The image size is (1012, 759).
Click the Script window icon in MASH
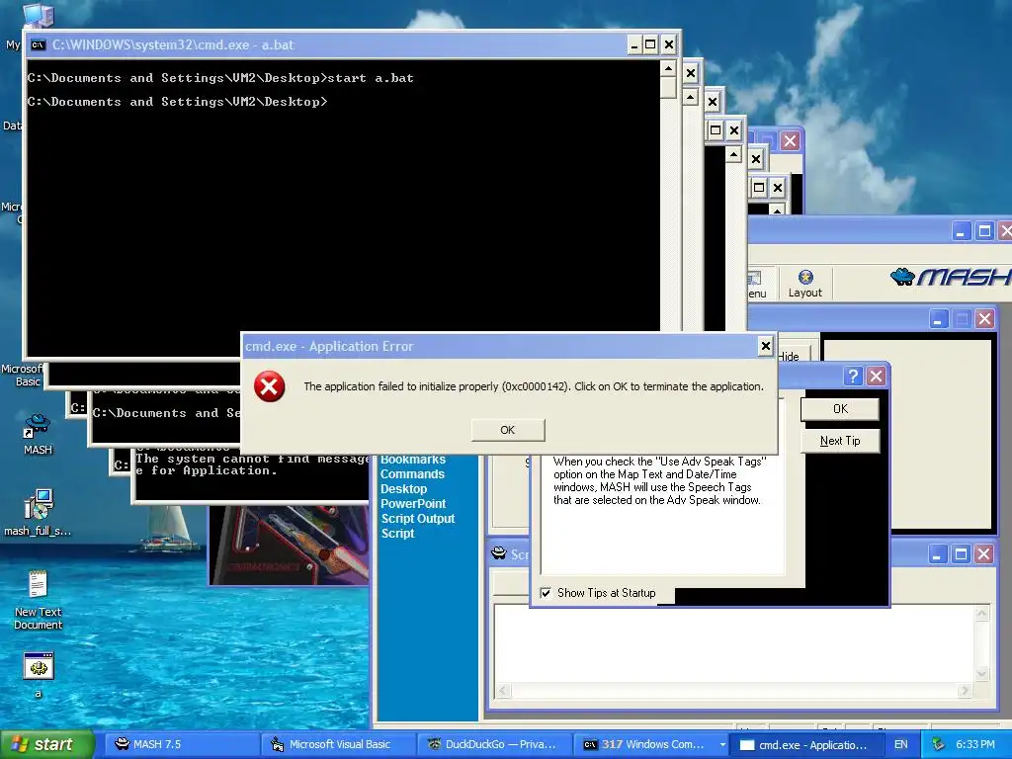499,553
